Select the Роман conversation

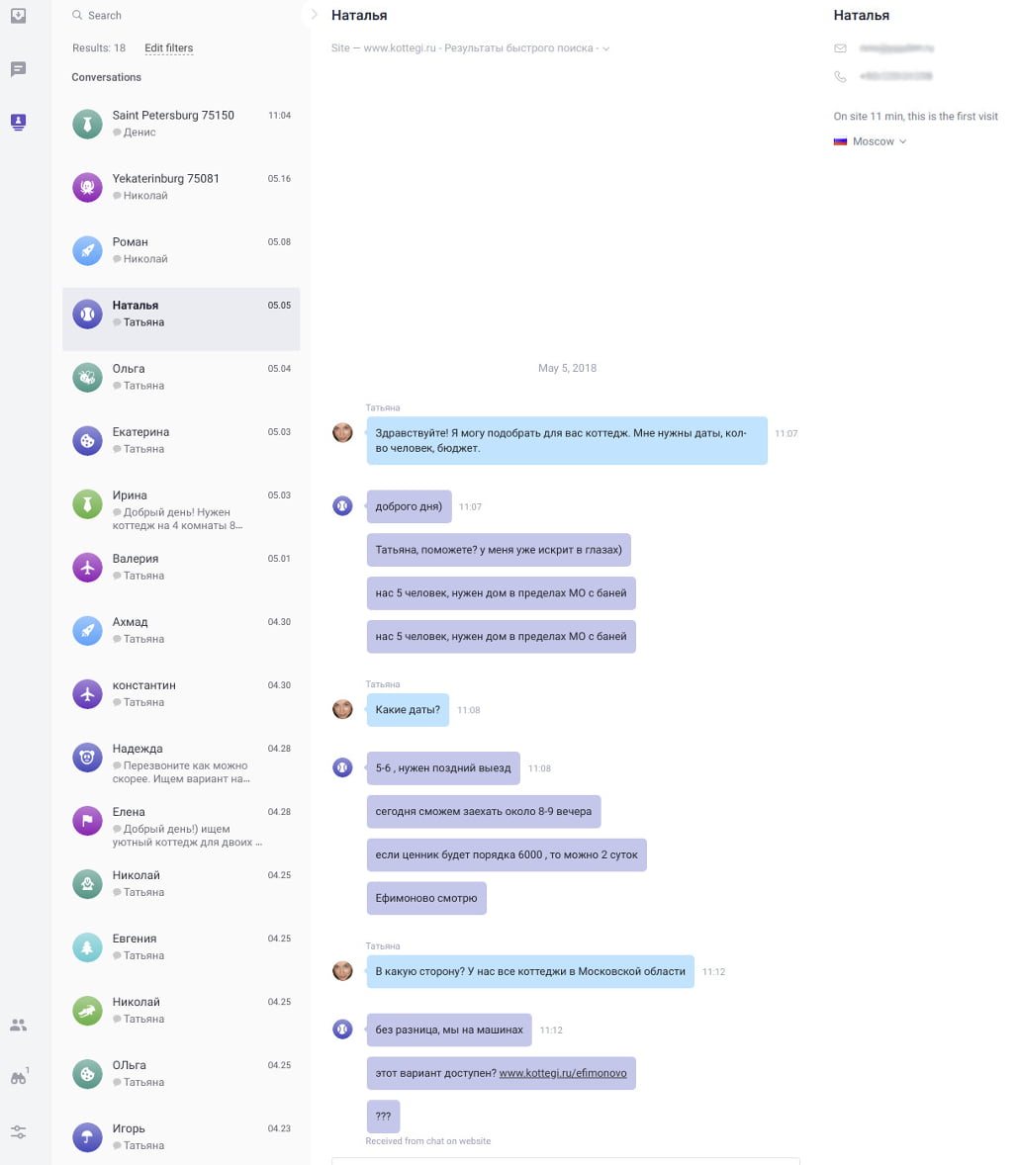181,249
